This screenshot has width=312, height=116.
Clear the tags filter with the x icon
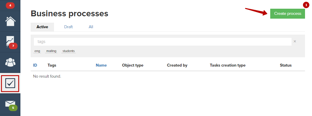(x=295, y=41)
